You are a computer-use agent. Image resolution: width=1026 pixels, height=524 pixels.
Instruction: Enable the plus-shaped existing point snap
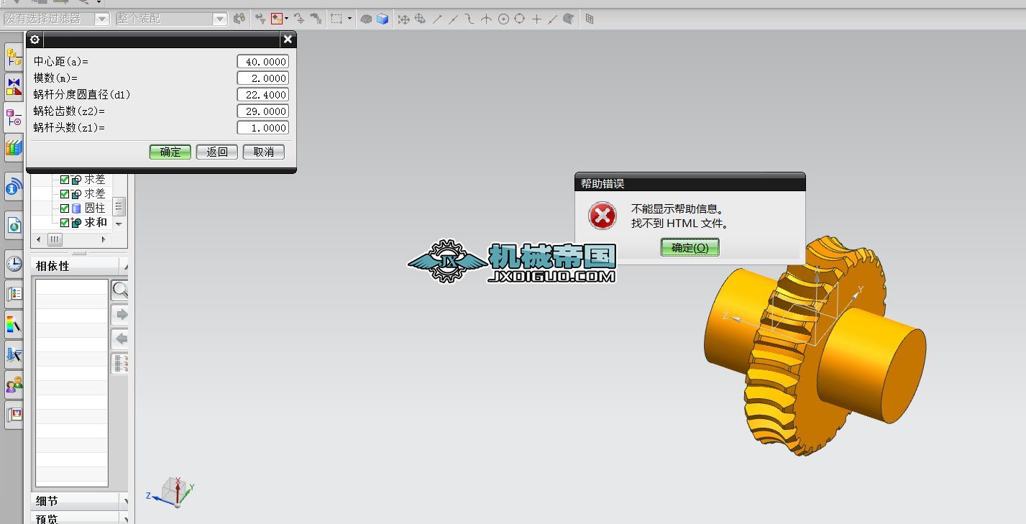(x=536, y=19)
